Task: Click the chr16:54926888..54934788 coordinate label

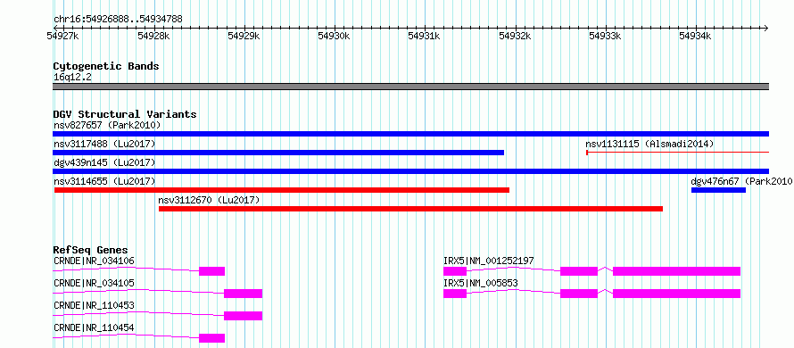Action: click(x=118, y=20)
